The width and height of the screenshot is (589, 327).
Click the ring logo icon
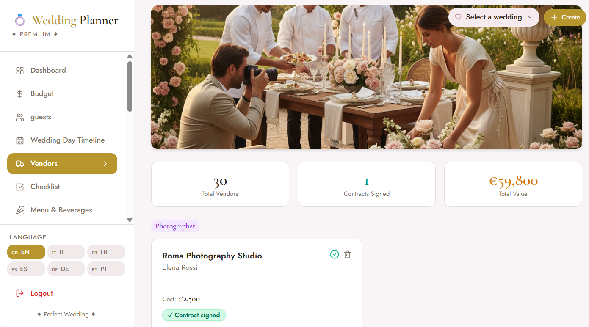[x=19, y=20]
